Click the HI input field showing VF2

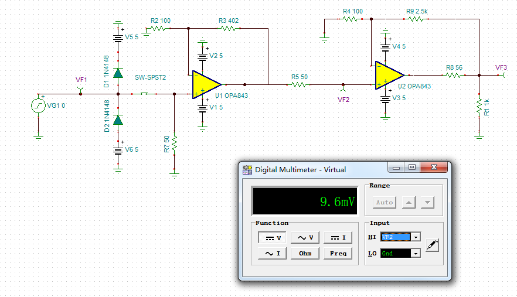396,237
